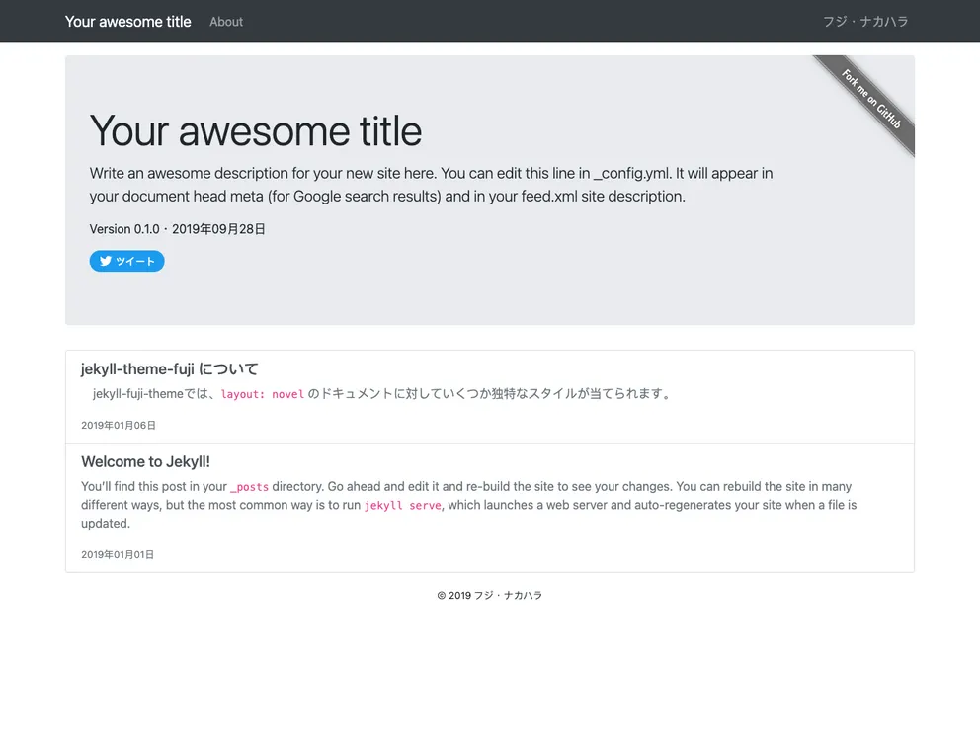Click the navbar brand Your awesome title
The image size is (980, 735).
(128, 22)
